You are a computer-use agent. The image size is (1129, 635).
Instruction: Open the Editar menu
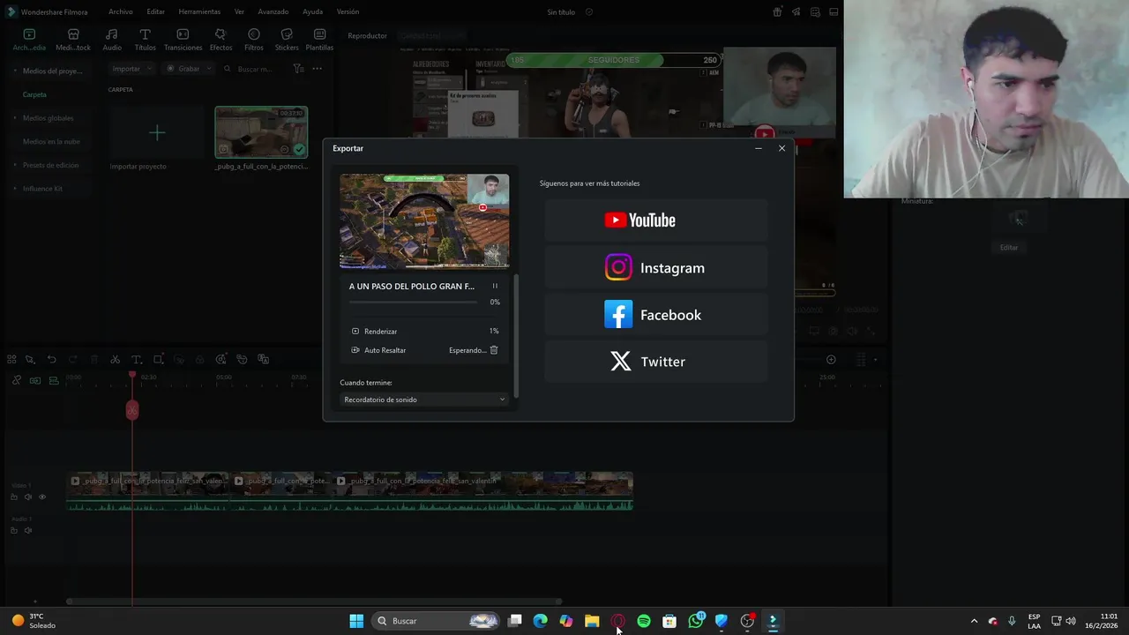coord(156,11)
